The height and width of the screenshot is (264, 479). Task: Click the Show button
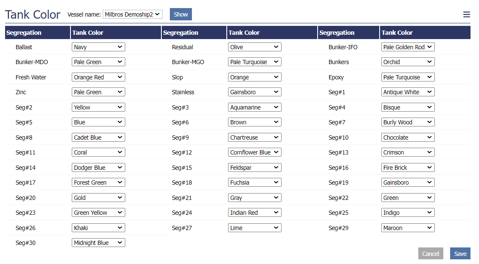point(180,14)
